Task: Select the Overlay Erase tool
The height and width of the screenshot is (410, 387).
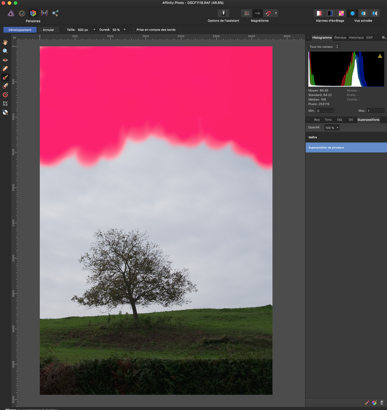Action: click(x=5, y=86)
